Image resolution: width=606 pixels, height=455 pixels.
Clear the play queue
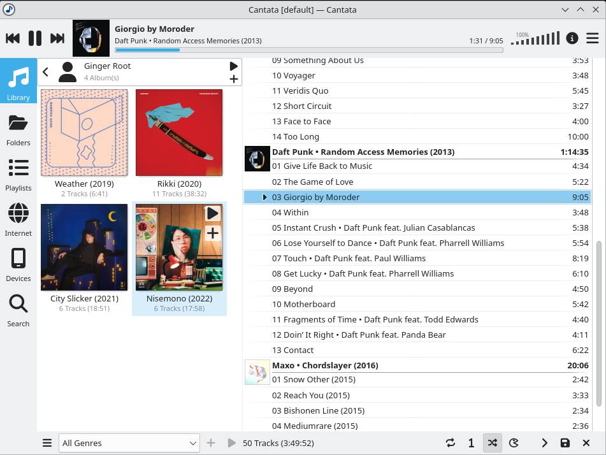click(586, 443)
